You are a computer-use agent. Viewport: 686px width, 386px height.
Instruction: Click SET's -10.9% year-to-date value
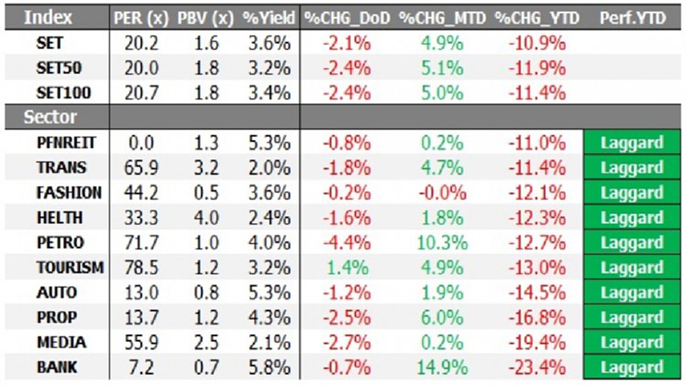tap(537, 43)
